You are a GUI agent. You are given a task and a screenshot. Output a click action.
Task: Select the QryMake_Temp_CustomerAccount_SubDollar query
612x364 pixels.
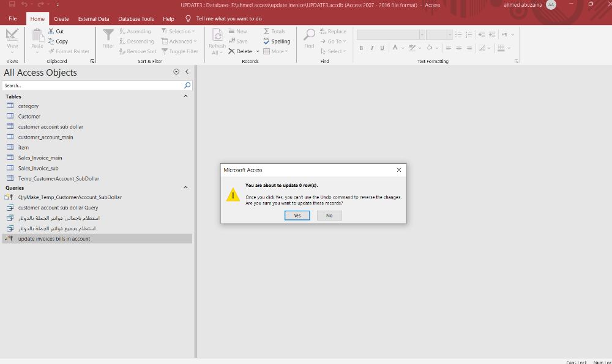pos(70,197)
